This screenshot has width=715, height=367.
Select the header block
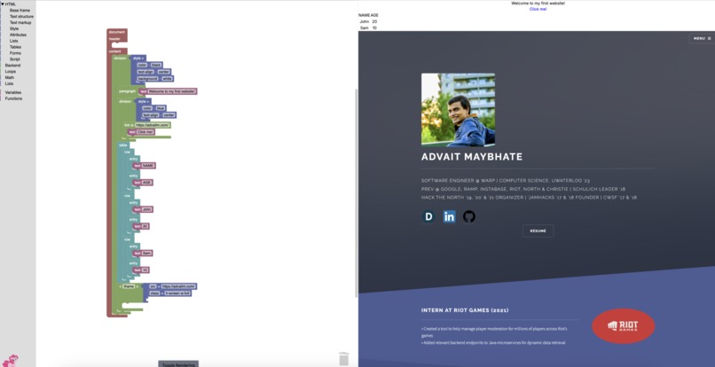(x=114, y=39)
